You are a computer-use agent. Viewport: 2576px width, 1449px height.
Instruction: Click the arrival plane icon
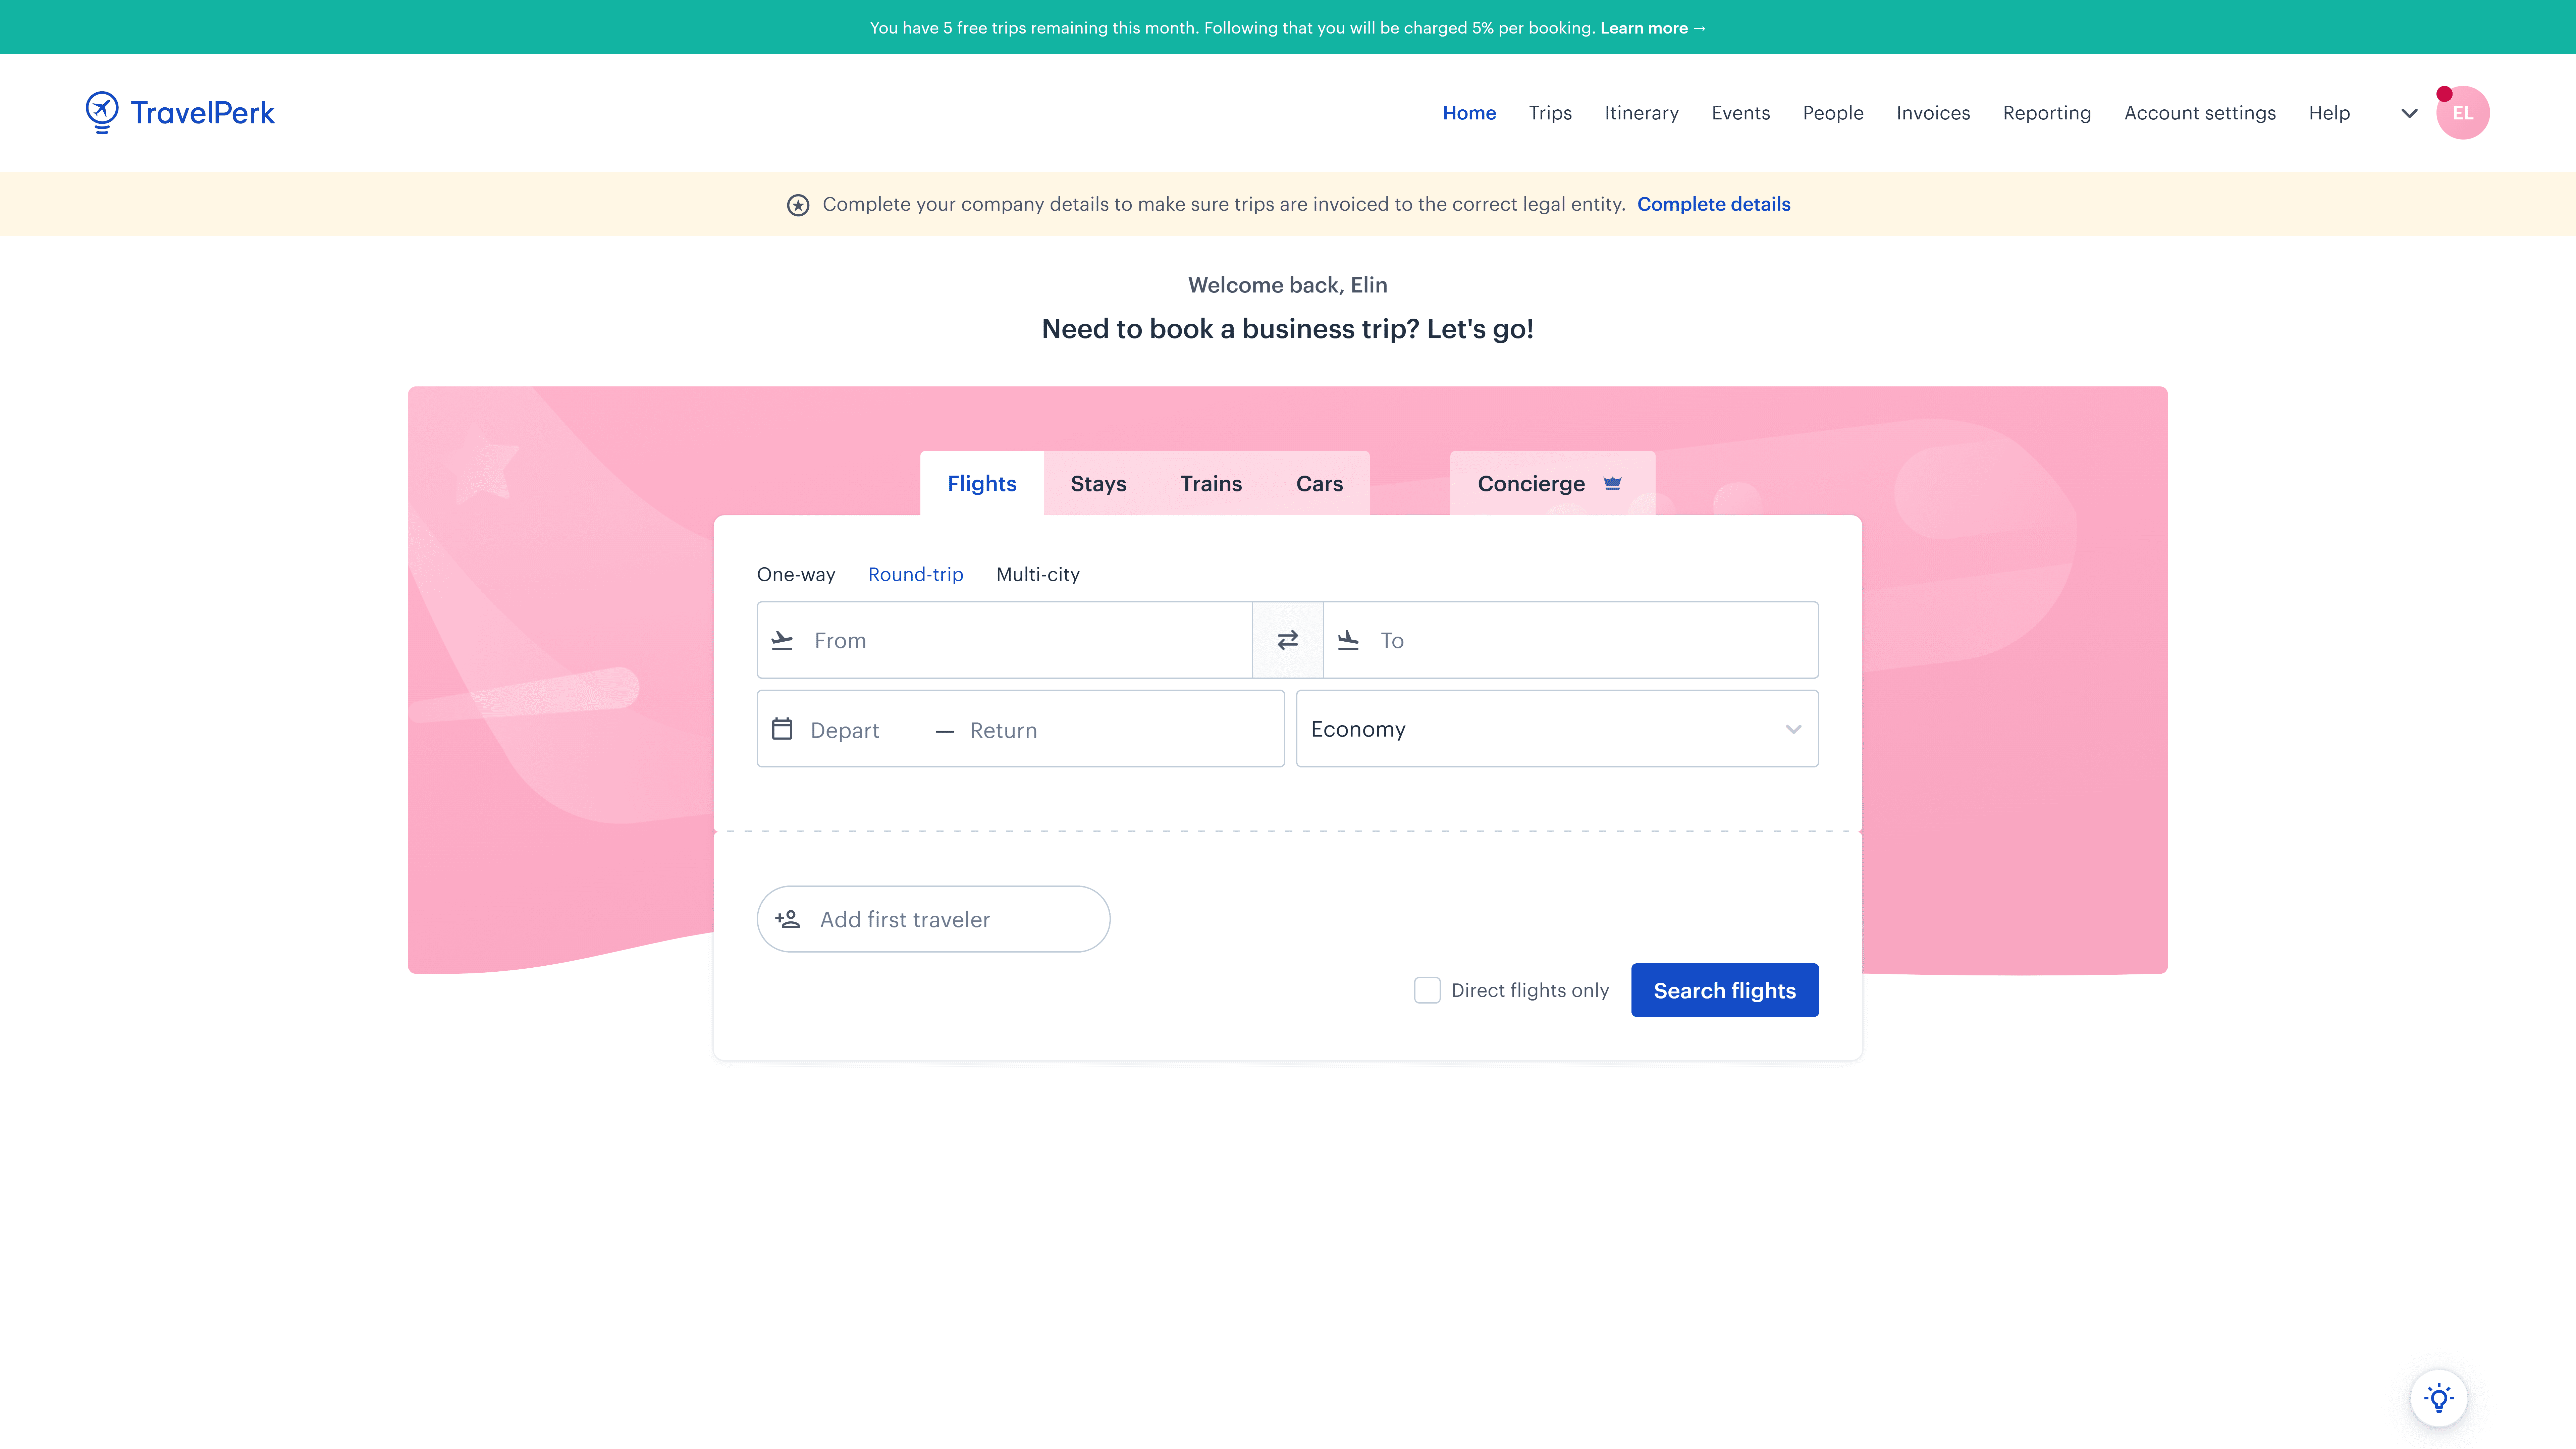[x=1348, y=640]
